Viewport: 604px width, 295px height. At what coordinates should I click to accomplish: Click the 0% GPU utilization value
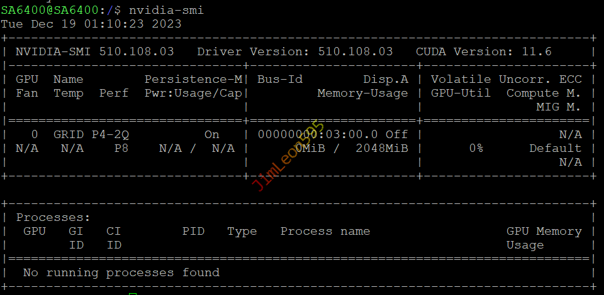click(x=476, y=148)
